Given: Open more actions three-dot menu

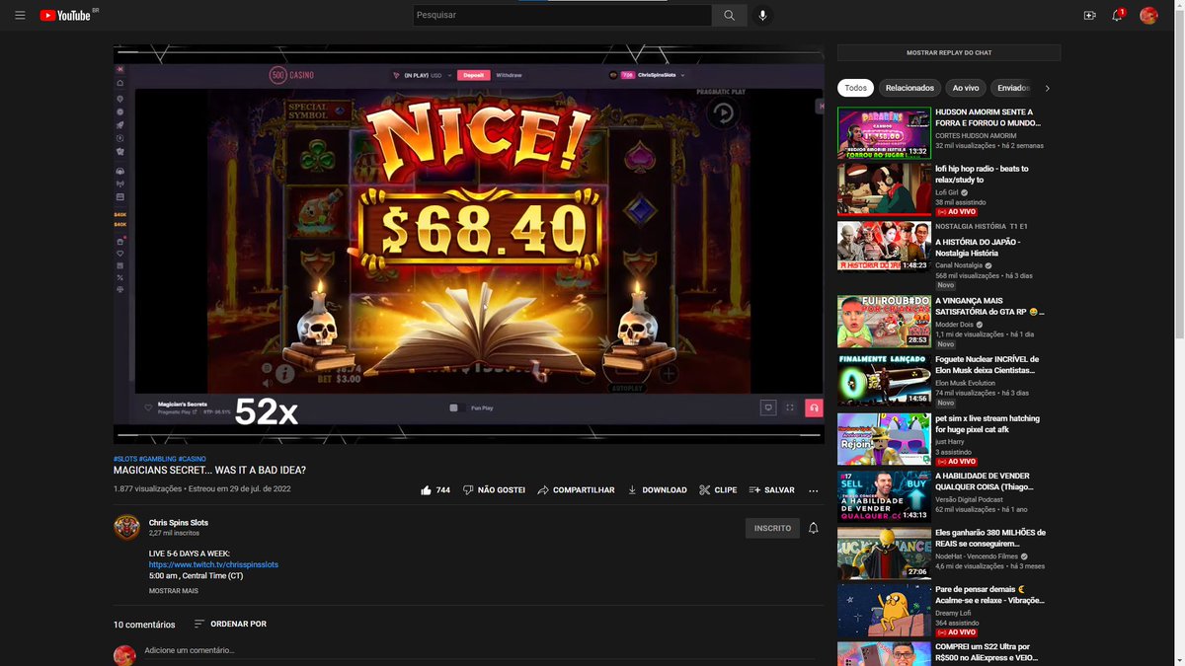Looking at the screenshot, I should [814, 490].
